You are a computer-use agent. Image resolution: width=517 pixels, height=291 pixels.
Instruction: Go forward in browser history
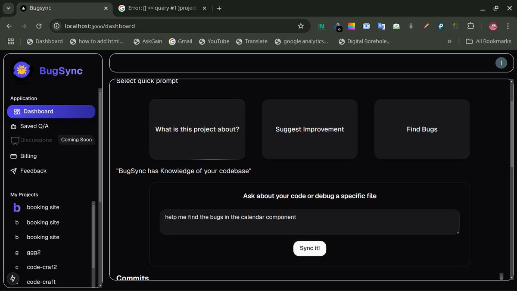coord(24,26)
